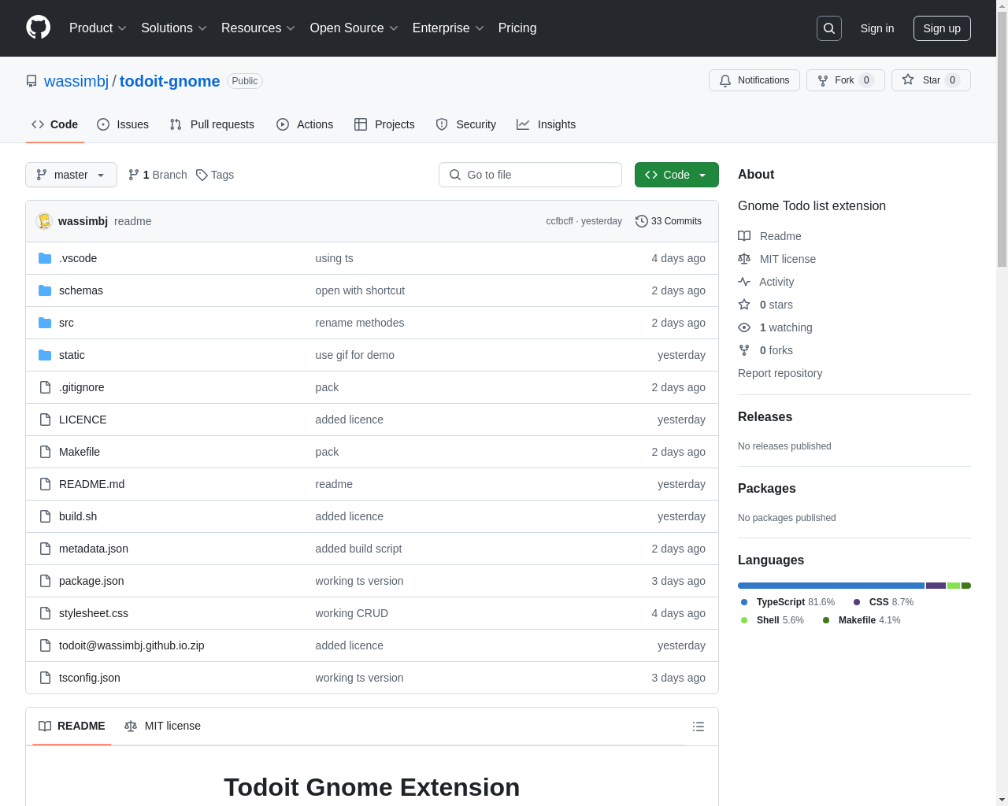Click the schemas folder icon
The height and width of the screenshot is (806, 1008).
(45, 290)
